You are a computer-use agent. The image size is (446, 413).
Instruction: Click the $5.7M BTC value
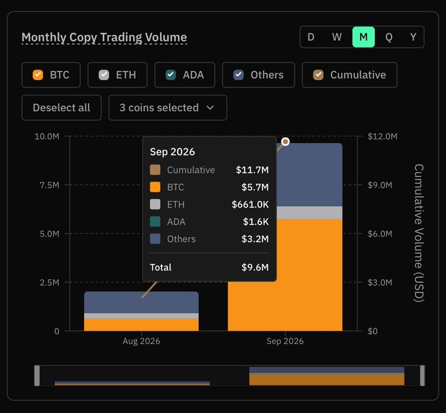pos(255,187)
